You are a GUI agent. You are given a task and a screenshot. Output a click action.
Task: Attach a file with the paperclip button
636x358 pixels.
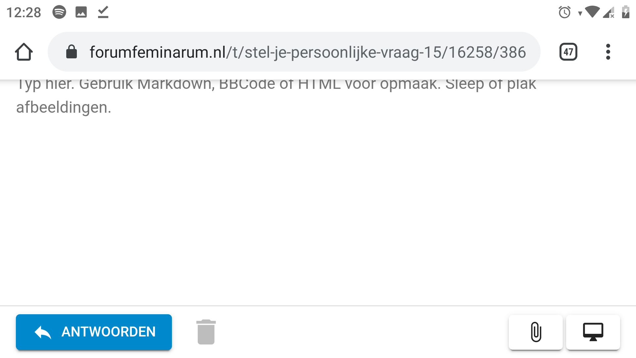pyautogui.click(x=536, y=332)
